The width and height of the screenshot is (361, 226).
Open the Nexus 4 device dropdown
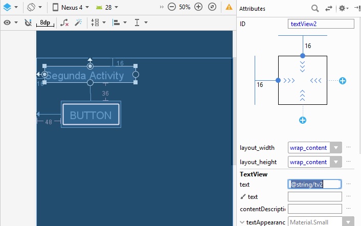tap(71, 8)
